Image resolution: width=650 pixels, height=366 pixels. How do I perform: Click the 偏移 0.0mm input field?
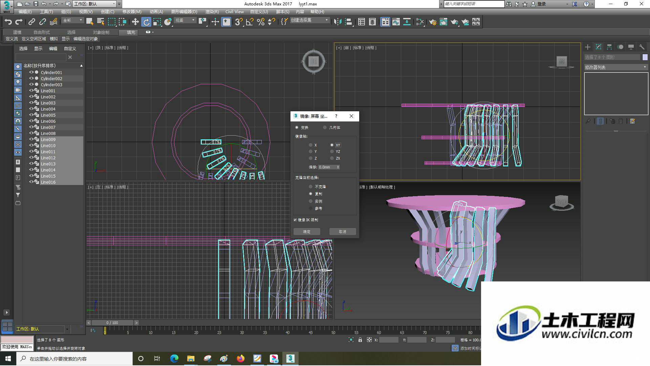327,167
